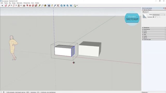Select the Rectangle shape tool
Image resolution: width=166 pixels, height=93 pixels.
[19, 5]
